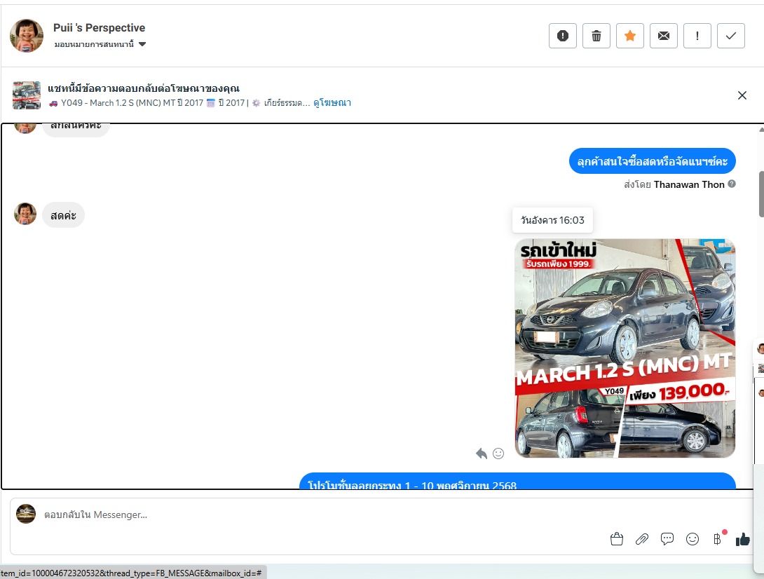Screen dimensions: 764x579
Task: Select the สดค่ะ message bubble
Action: tap(63, 215)
